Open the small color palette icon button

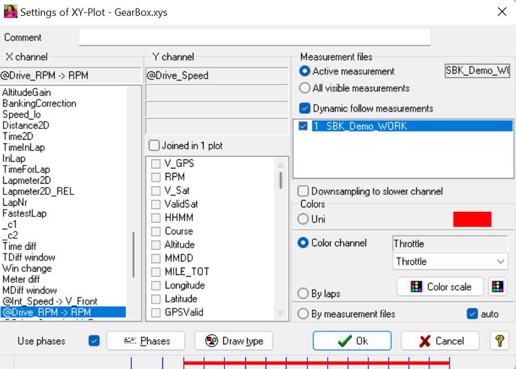pyautogui.click(x=497, y=287)
